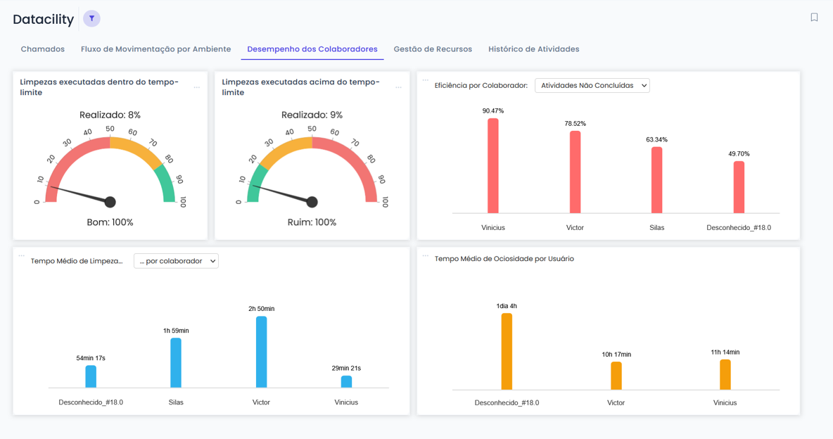Click the bookmark icon at top right

814,18
